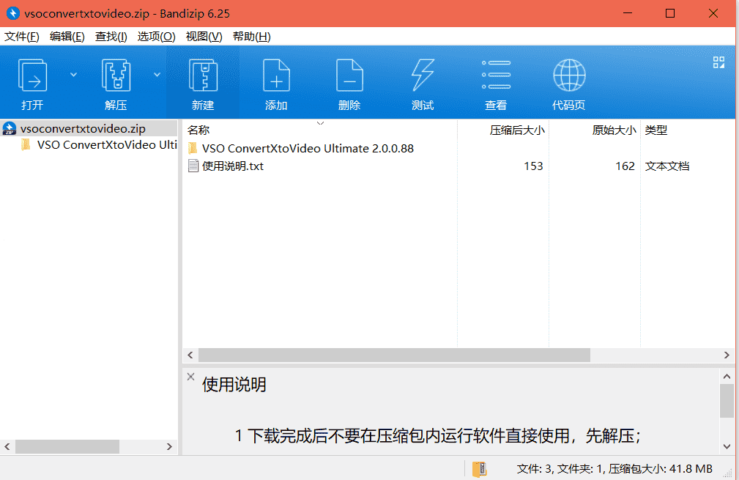
Task: Click the folder icon beside VSO ConvertXtoVideo Ultimate 2.0.0.88
Action: (193, 149)
